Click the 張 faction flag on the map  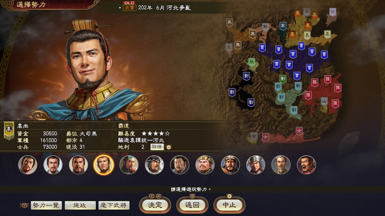point(252,62)
